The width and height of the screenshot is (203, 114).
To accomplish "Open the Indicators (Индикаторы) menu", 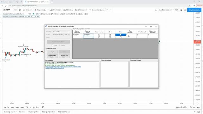I will click(40, 10).
